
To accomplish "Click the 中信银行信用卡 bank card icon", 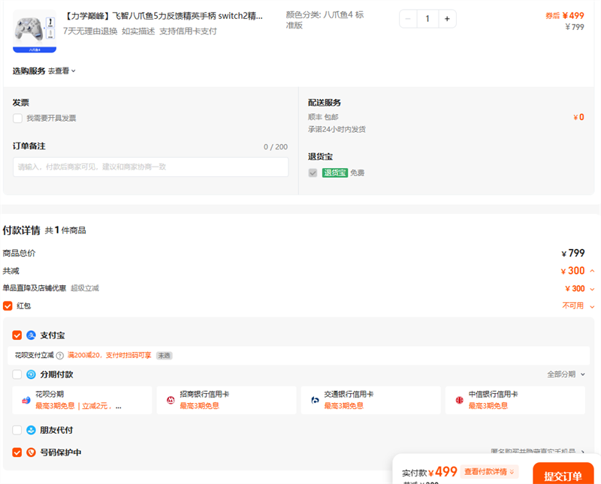I will [x=459, y=401].
